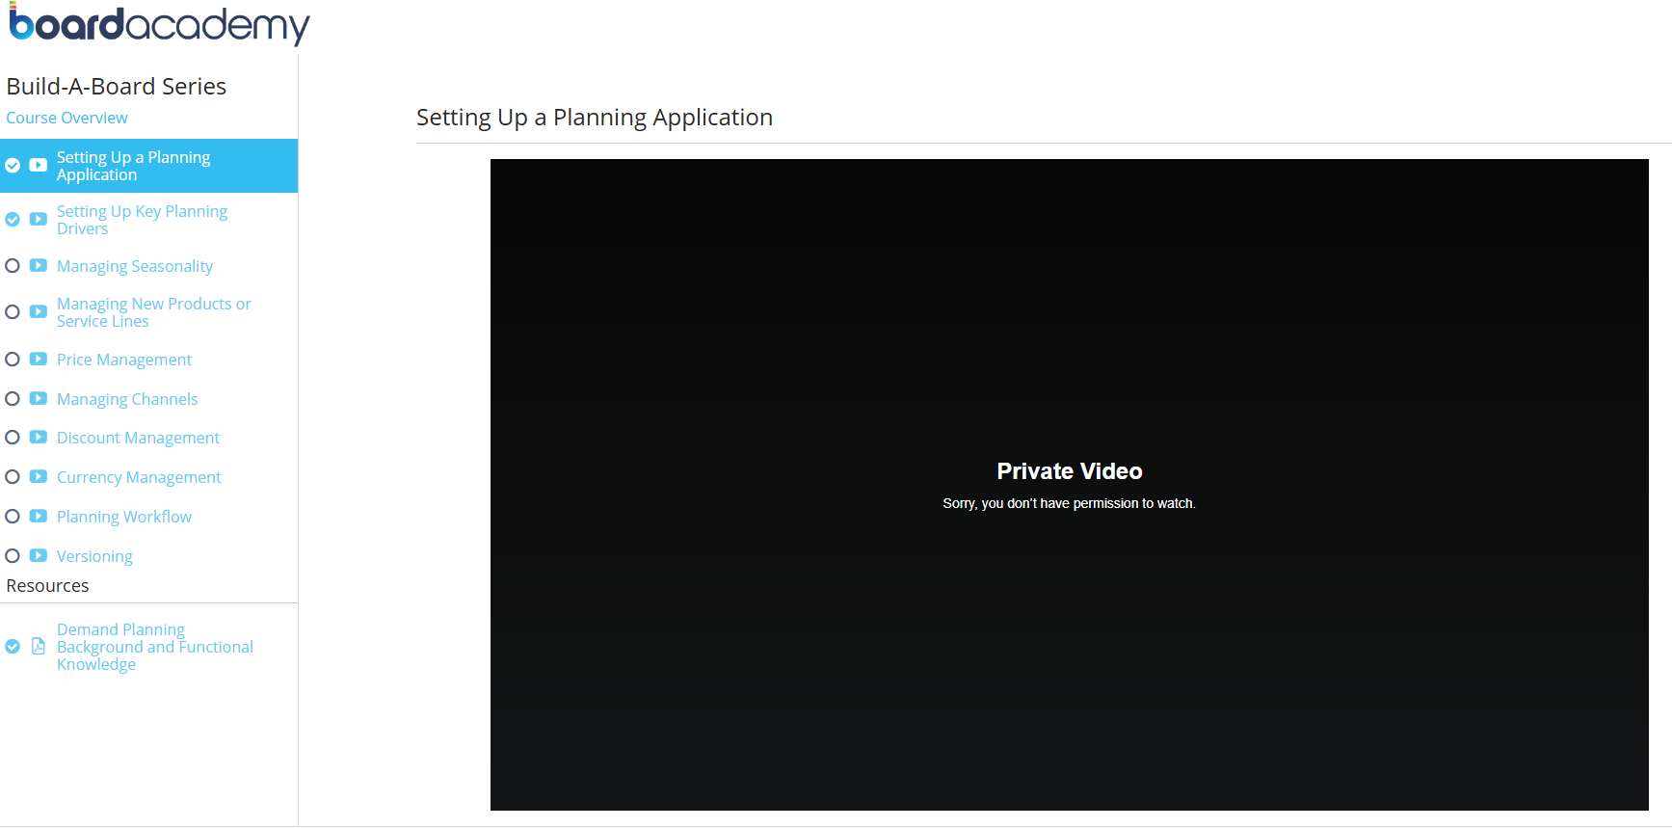Go to Currency Management lesson
The width and height of the screenshot is (1672, 828).
(139, 477)
